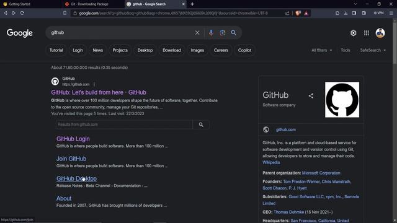Close the github - Google Search tab

[184, 4]
